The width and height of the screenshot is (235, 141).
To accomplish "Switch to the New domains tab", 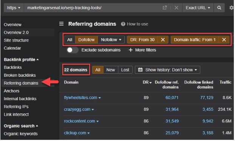I will point(111,70).
